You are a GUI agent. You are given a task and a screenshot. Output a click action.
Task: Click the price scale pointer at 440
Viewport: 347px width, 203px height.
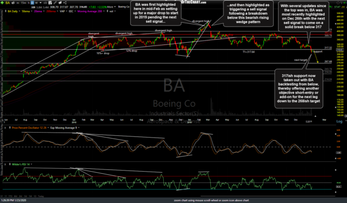tap(336, 24)
